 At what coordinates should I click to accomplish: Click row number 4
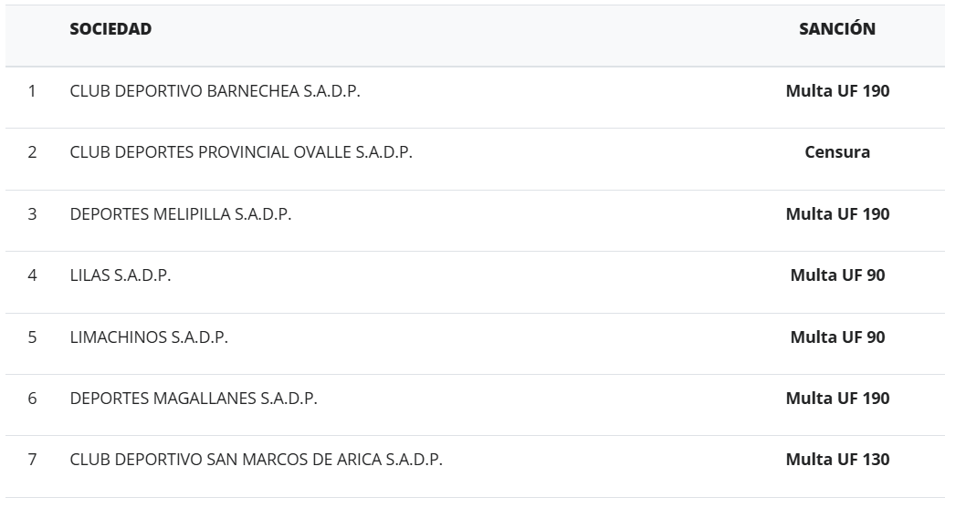tap(32, 275)
